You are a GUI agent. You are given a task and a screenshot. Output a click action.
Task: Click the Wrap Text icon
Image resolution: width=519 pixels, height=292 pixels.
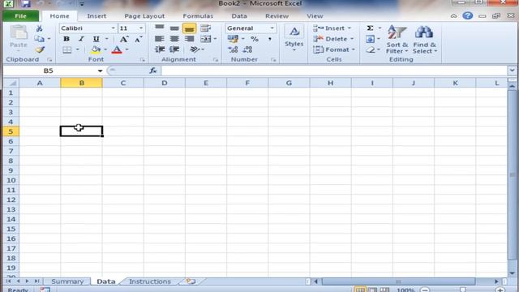pos(205,28)
